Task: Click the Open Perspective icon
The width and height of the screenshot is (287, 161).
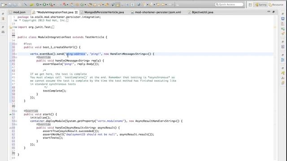Action: point(250,5)
